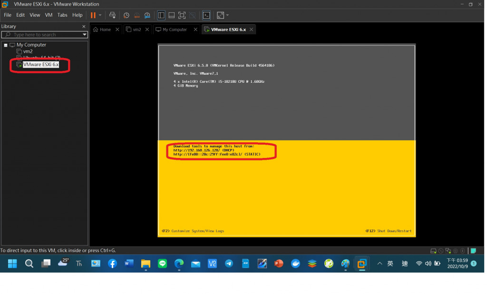Close the My Computer tab
This screenshot has height=294, width=487.
[x=195, y=29]
